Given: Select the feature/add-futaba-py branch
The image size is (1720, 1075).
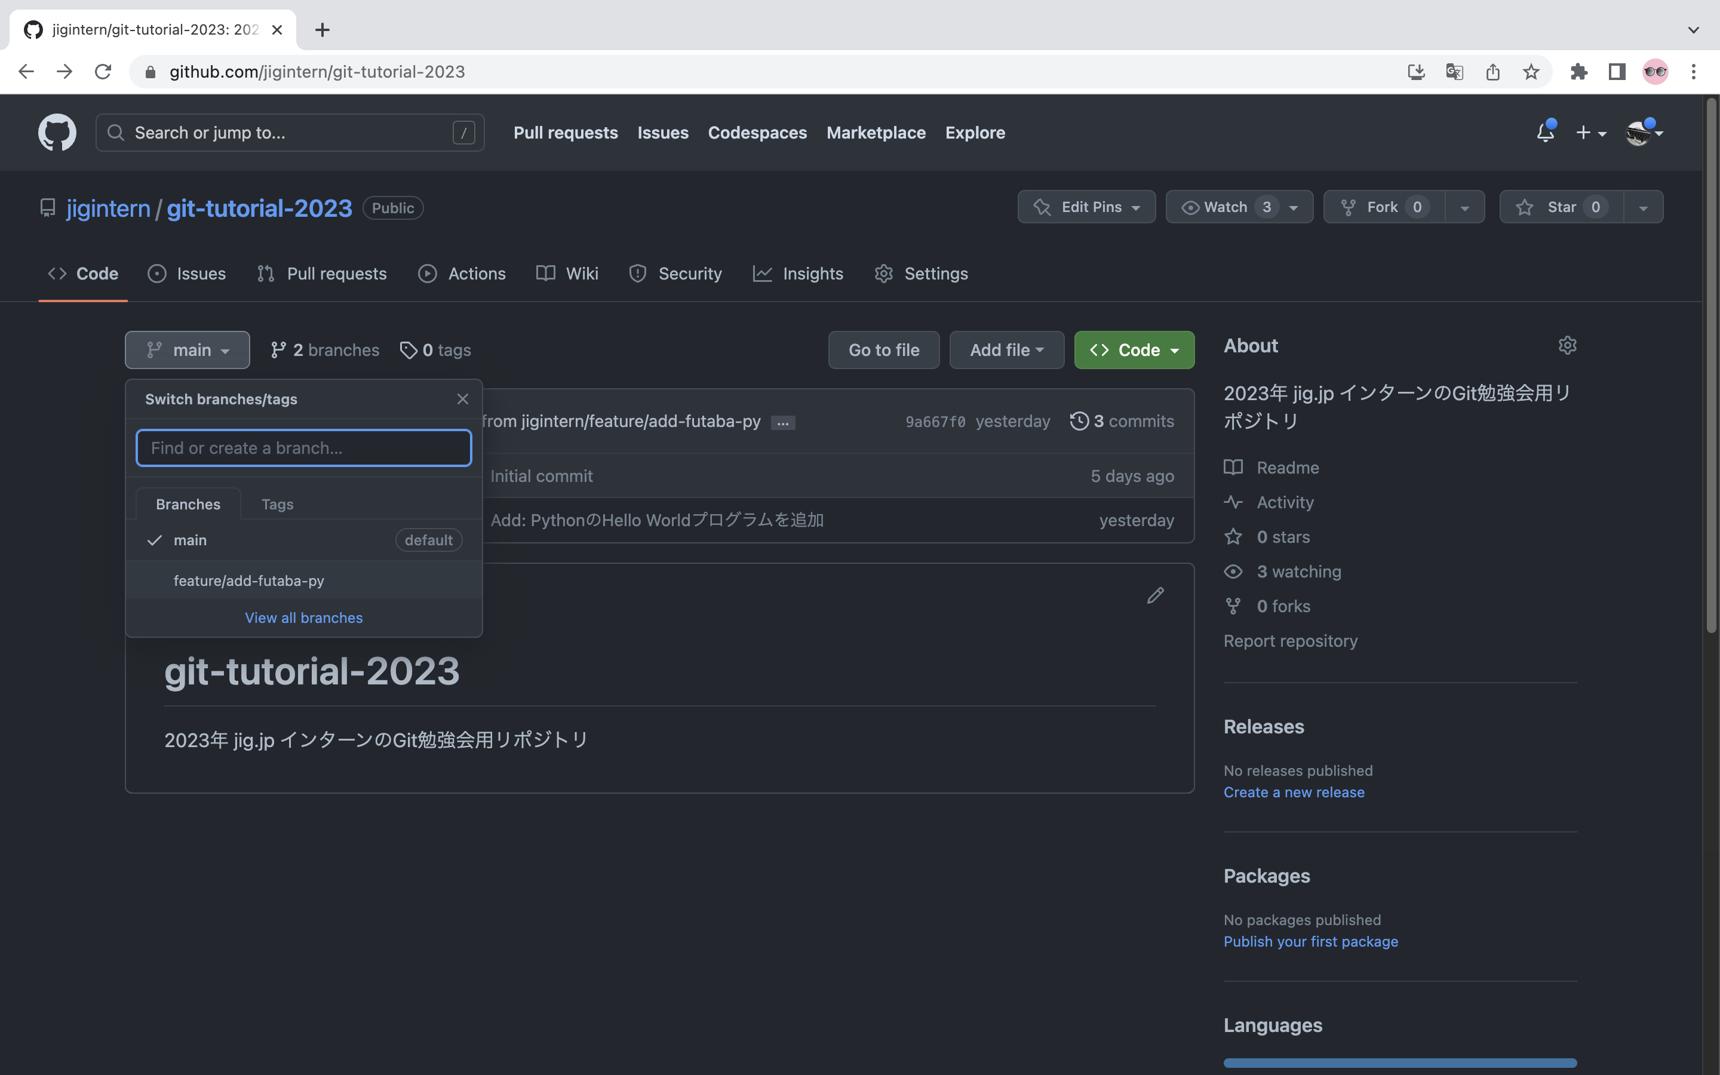Looking at the screenshot, I should click(249, 580).
